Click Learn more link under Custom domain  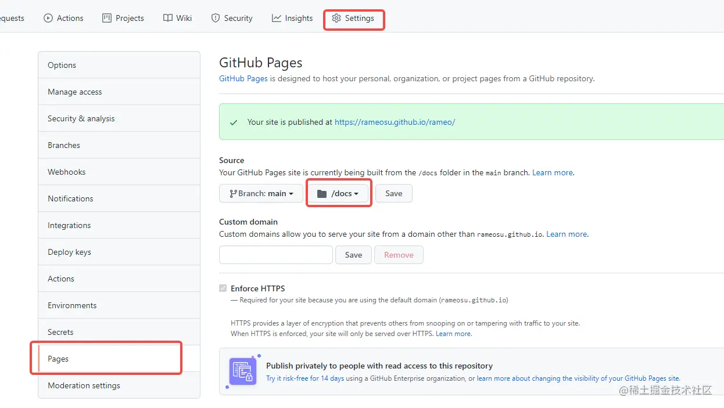tap(567, 234)
